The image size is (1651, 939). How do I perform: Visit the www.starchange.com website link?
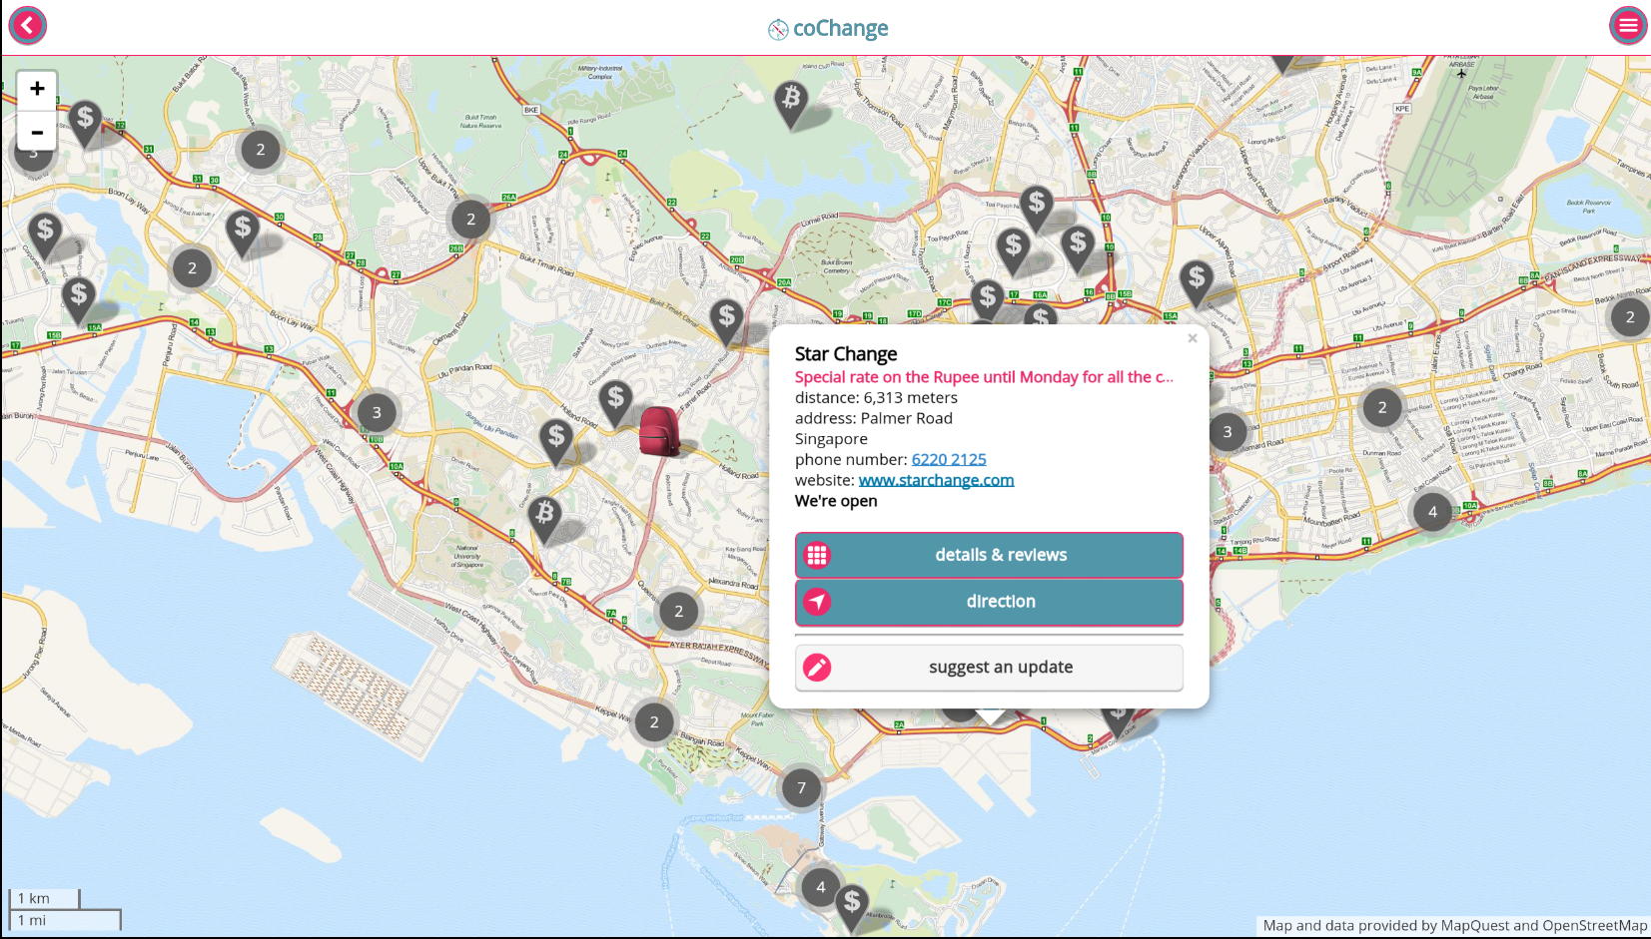click(936, 480)
